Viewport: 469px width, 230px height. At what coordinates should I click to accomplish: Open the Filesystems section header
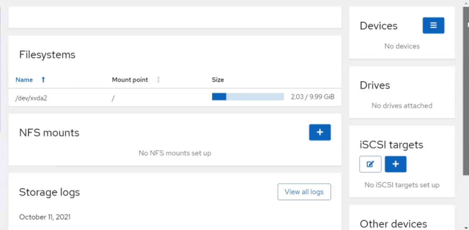point(47,54)
